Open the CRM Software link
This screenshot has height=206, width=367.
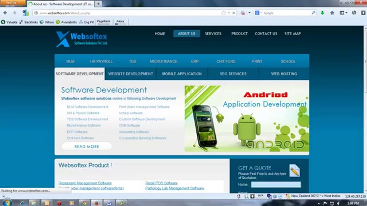129,125
